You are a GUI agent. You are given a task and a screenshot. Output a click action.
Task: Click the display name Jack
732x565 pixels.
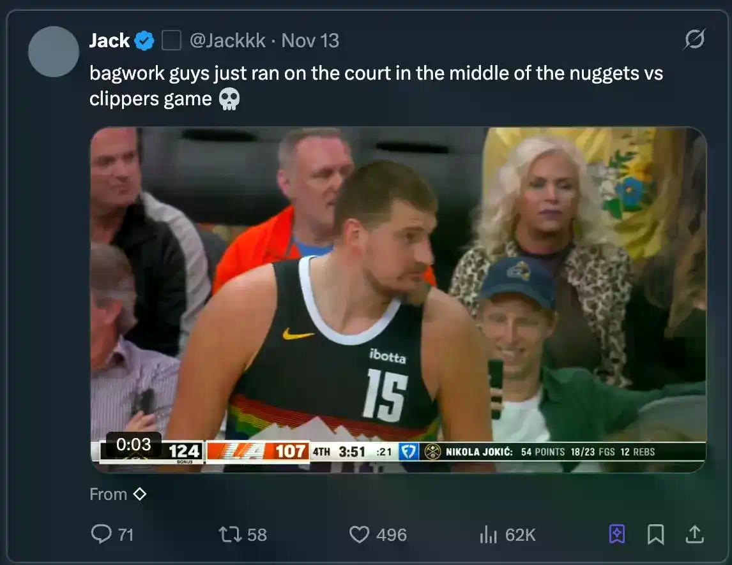[109, 41]
